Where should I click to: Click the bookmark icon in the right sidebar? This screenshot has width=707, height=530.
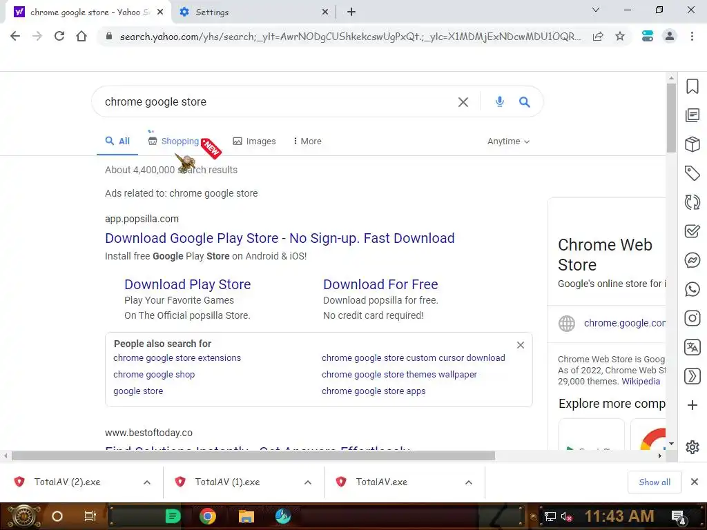click(692, 86)
